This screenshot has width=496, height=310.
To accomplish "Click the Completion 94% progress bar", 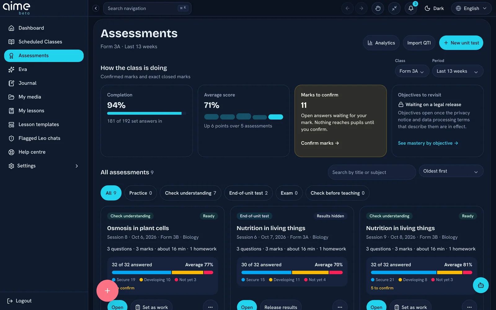I will coord(146,113).
